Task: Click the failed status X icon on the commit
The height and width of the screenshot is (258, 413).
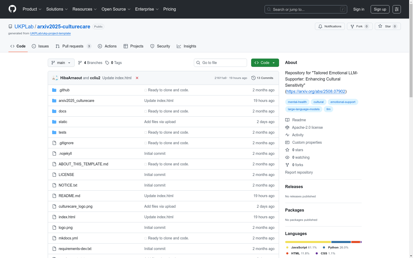Action: pyautogui.click(x=137, y=78)
